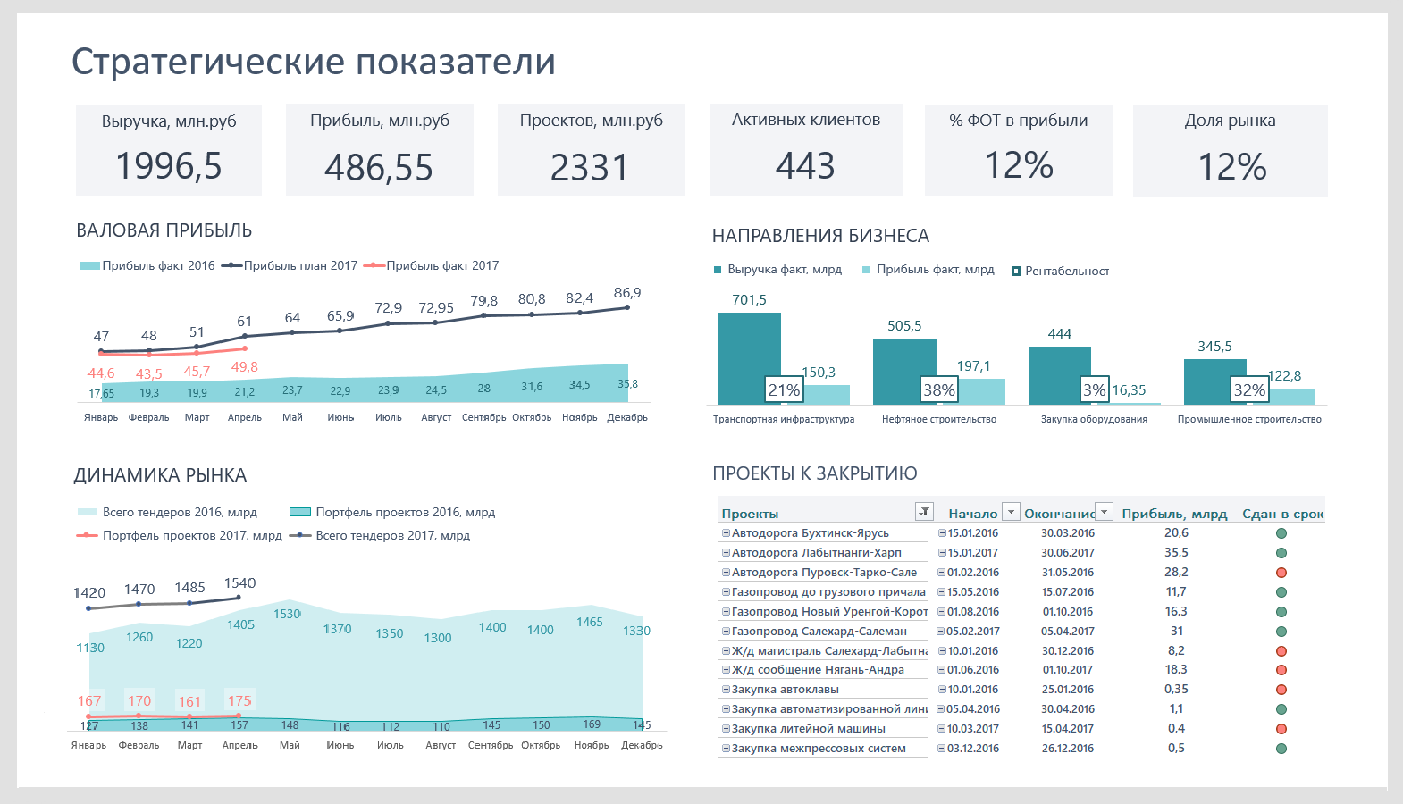1403x804 pixels.
Task: Click the 21% profitability label
Action: pos(784,389)
